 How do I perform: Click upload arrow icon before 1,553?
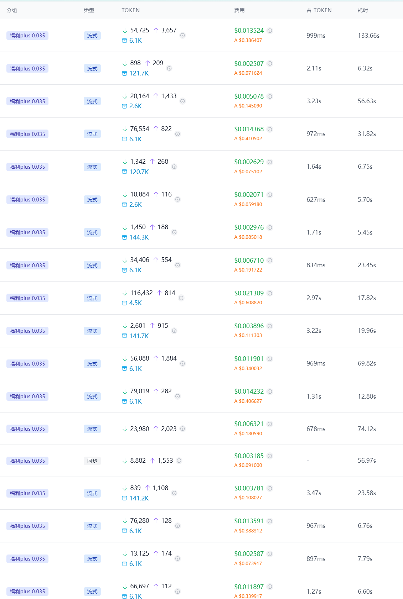coord(152,461)
